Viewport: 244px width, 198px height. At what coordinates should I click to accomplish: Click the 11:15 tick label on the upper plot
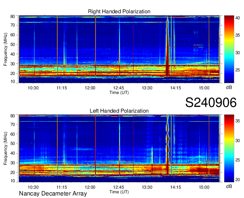coord(62,88)
